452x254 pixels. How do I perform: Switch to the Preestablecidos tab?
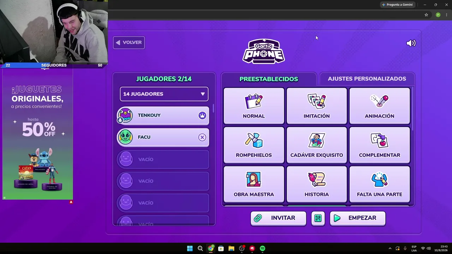(x=269, y=79)
